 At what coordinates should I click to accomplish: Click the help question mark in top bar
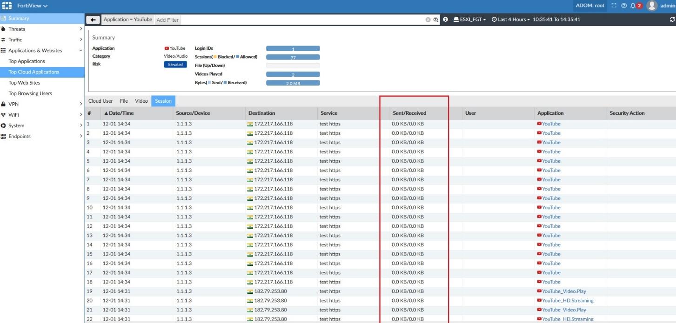[x=624, y=6]
